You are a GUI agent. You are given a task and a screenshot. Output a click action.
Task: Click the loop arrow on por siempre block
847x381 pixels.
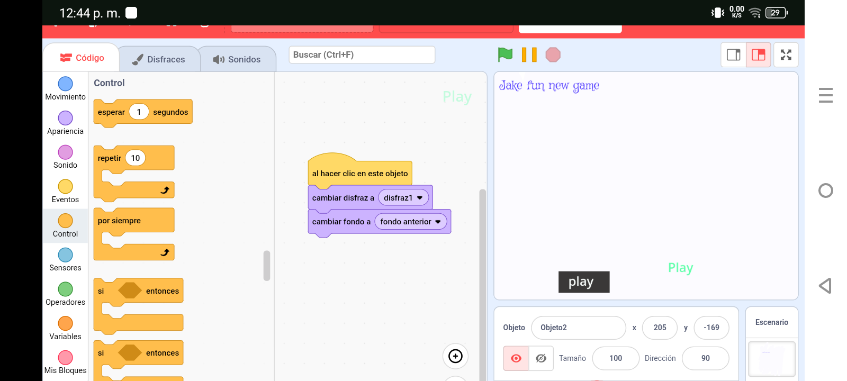(165, 252)
